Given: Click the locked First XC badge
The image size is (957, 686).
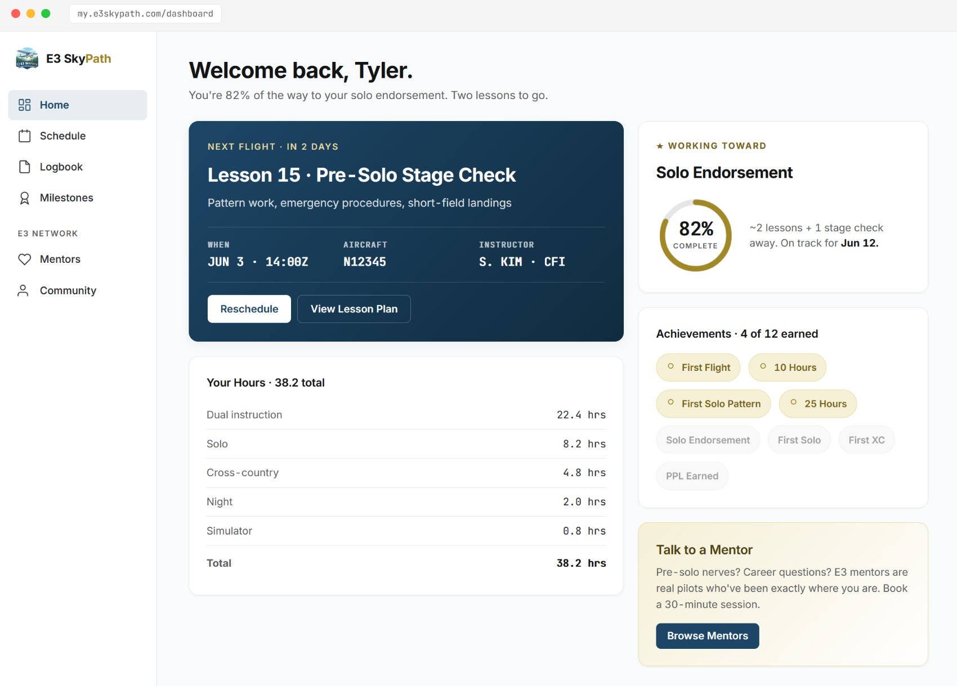Looking at the screenshot, I should point(867,440).
